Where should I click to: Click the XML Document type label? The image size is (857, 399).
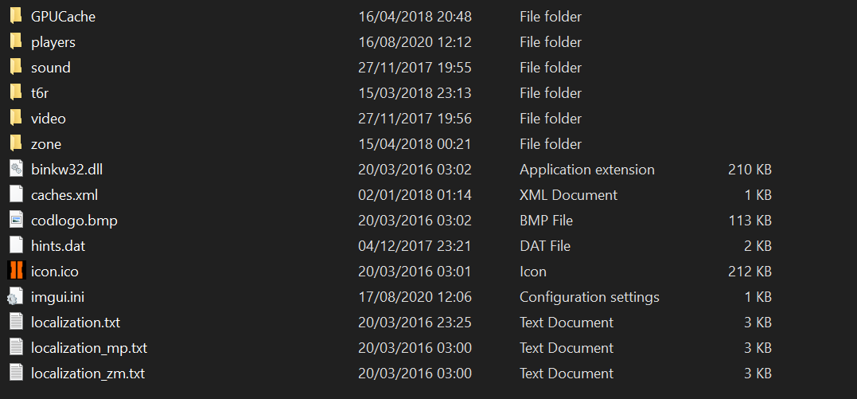(x=568, y=195)
